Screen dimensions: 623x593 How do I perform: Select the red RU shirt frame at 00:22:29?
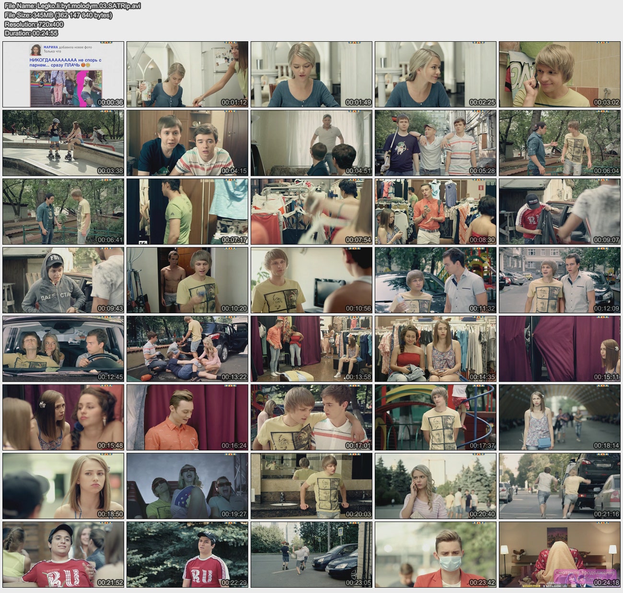point(187,555)
